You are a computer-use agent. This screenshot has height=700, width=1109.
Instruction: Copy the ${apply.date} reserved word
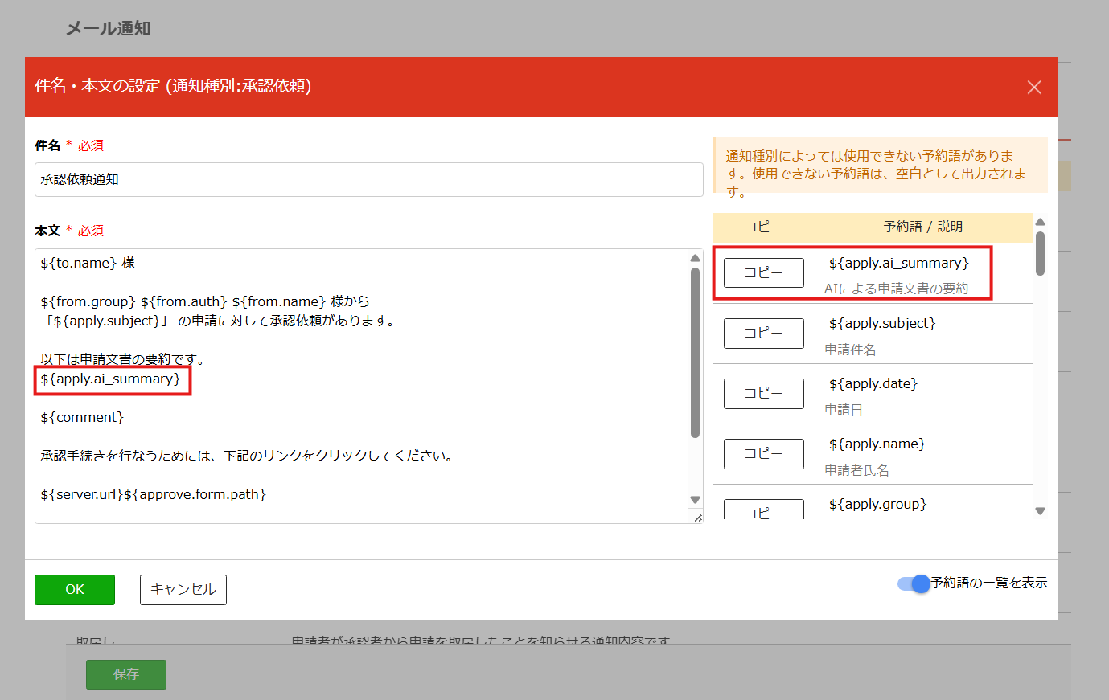pos(763,393)
